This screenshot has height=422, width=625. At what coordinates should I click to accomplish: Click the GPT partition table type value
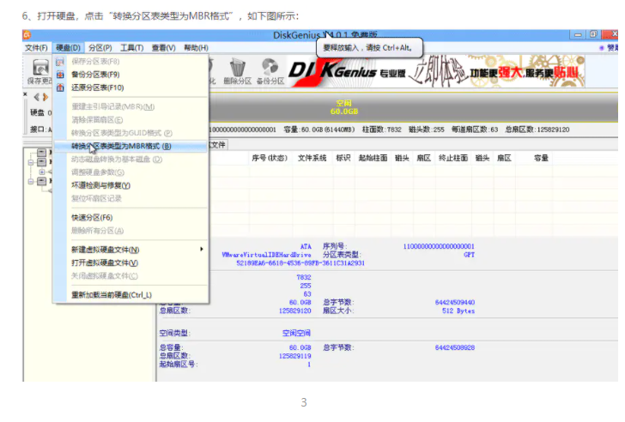coord(469,255)
